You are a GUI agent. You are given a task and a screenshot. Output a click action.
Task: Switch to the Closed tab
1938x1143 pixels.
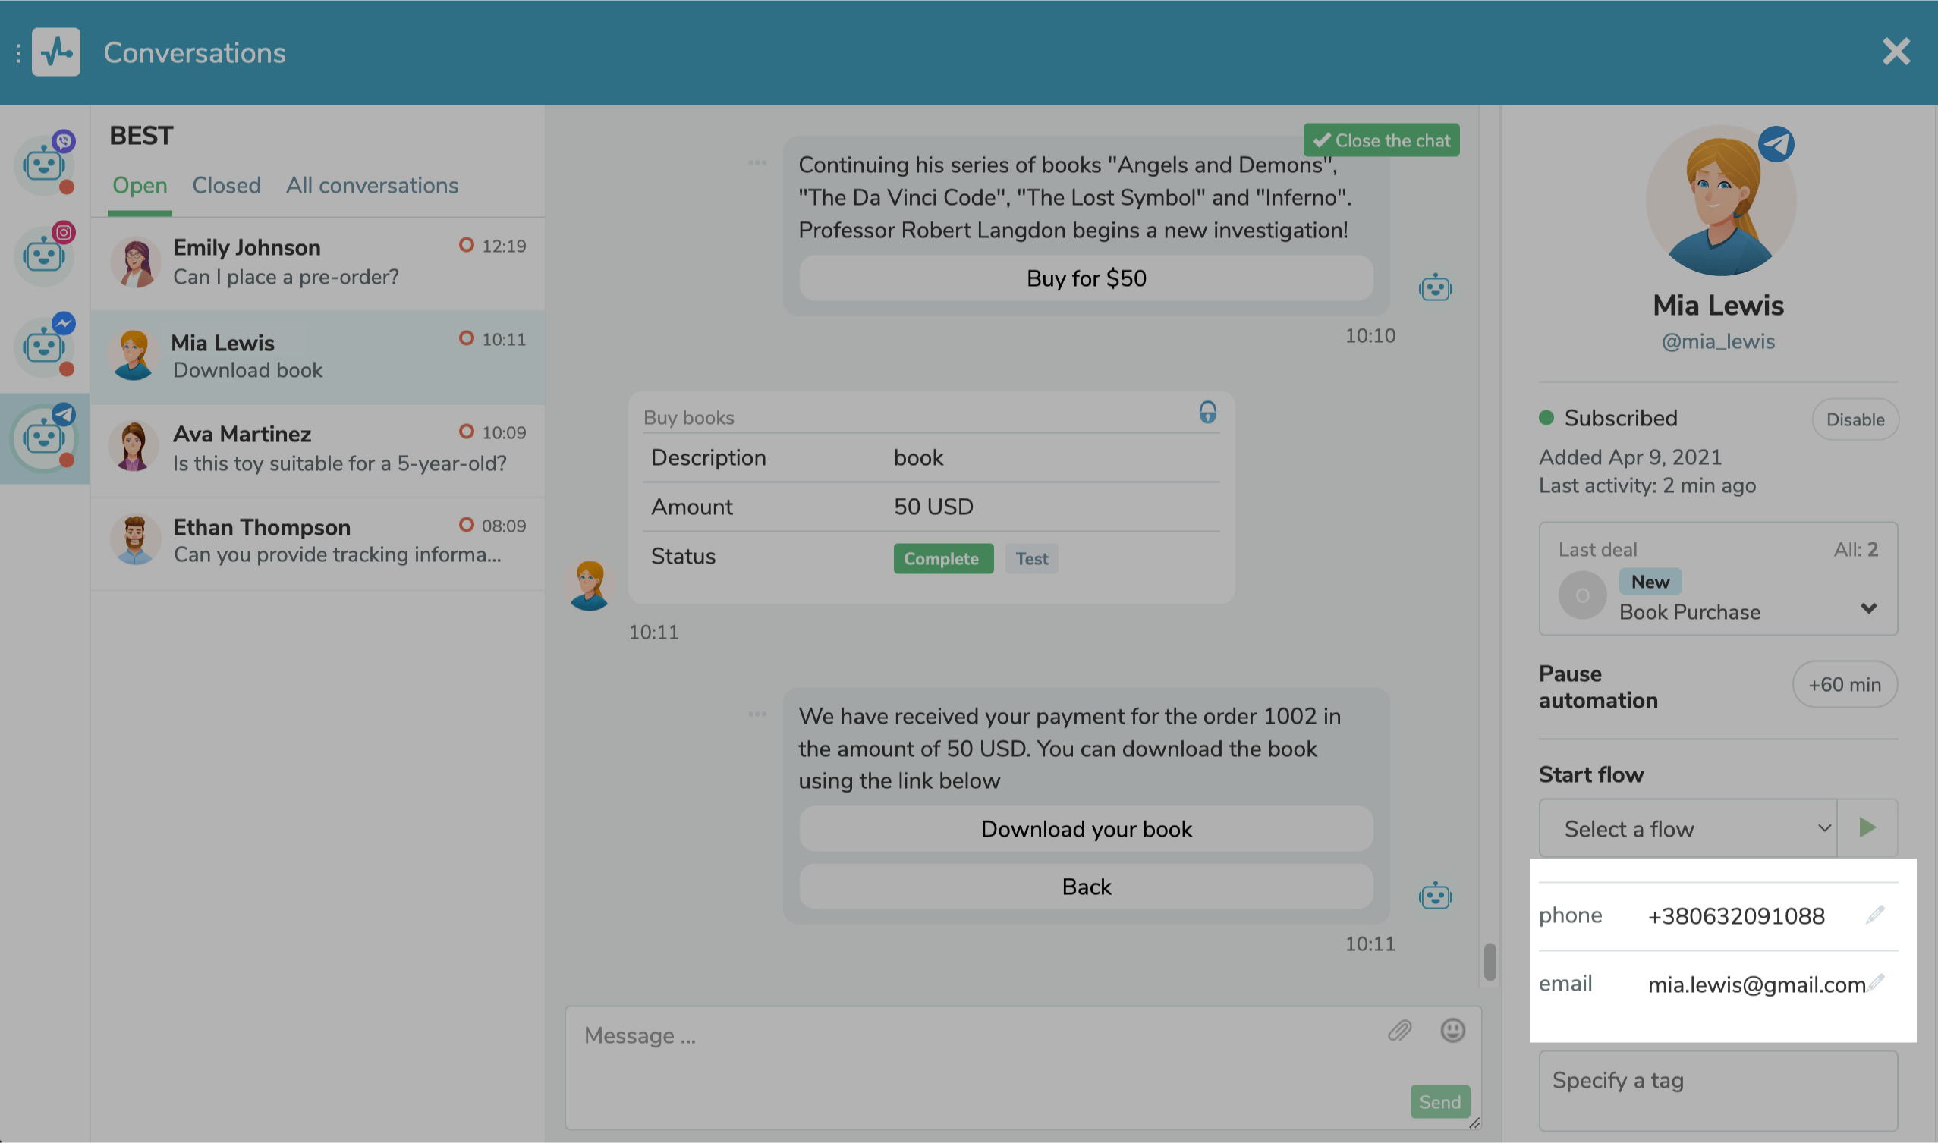point(227,186)
